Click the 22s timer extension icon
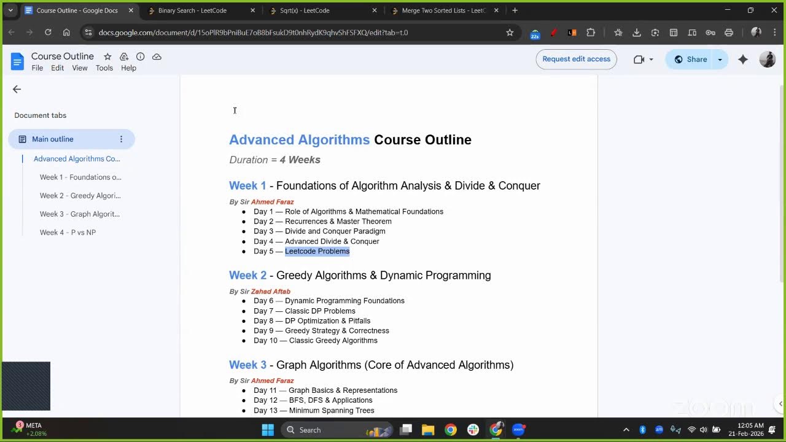The image size is (786, 442). coord(535,34)
